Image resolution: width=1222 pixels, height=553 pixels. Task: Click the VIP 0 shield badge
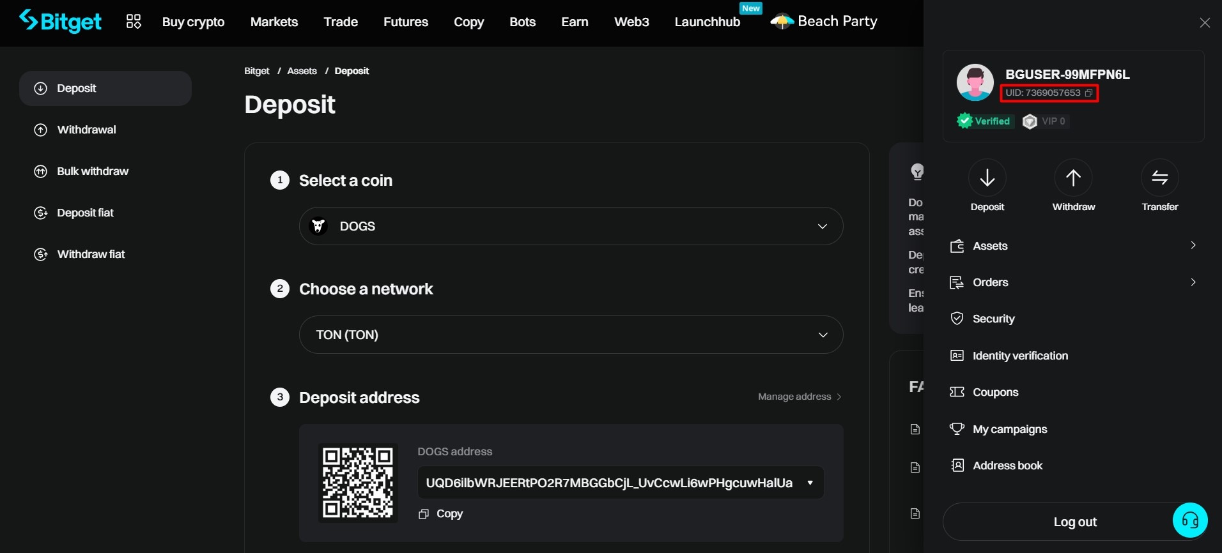pos(1044,121)
